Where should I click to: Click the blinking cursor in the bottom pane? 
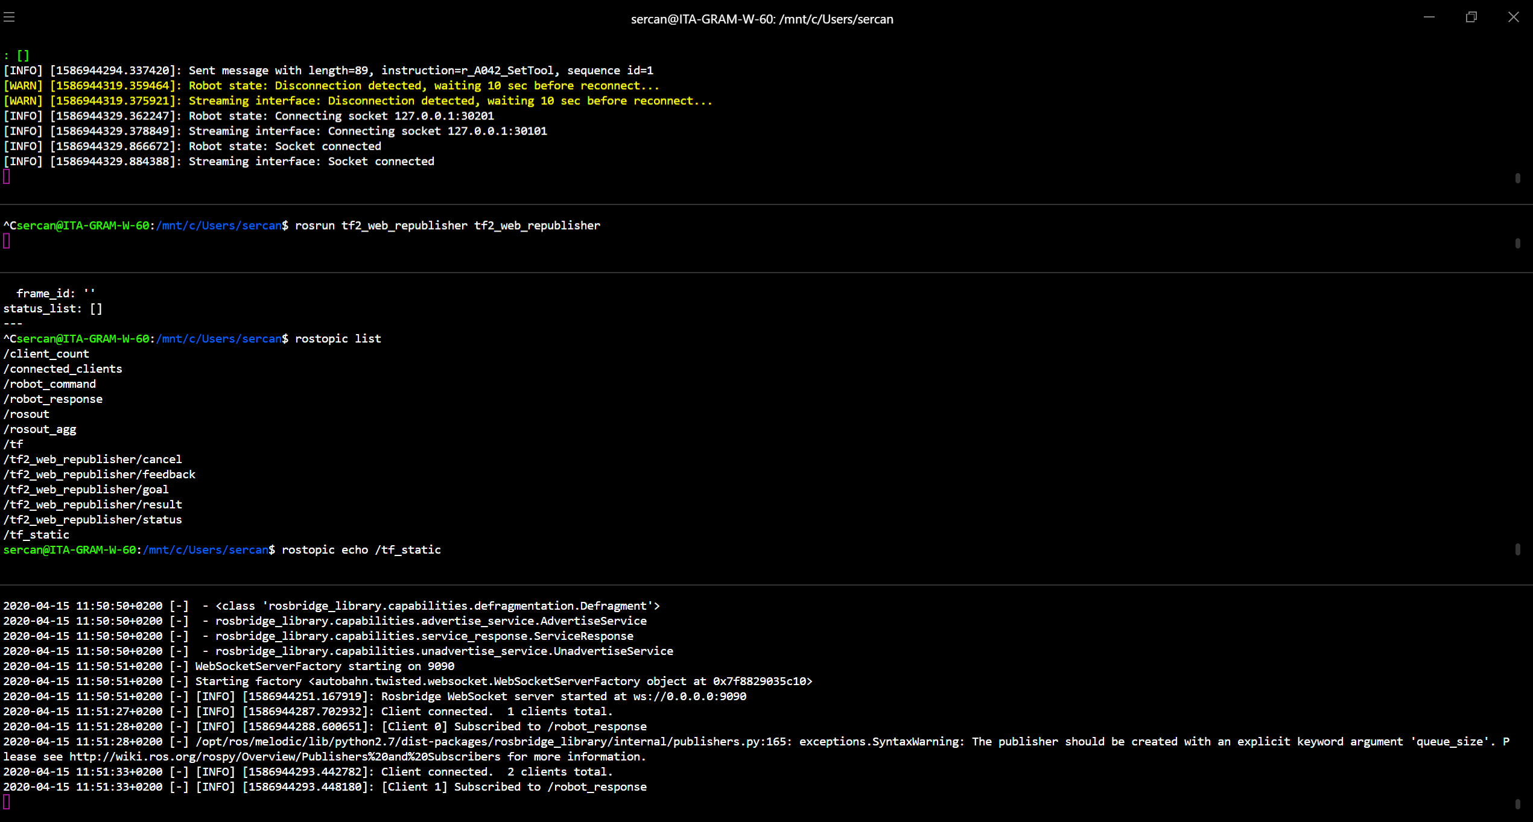tap(7, 802)
